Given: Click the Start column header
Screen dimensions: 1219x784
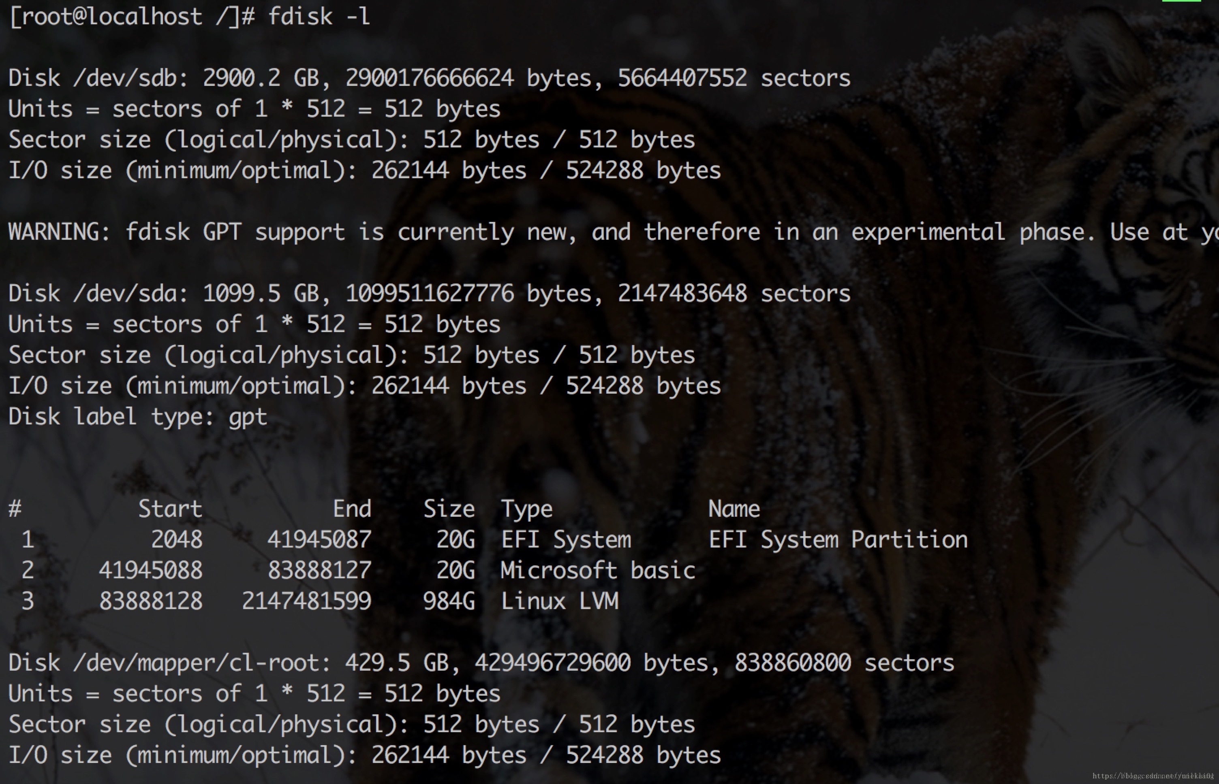Looking at the screenshot, I should 170,509.
